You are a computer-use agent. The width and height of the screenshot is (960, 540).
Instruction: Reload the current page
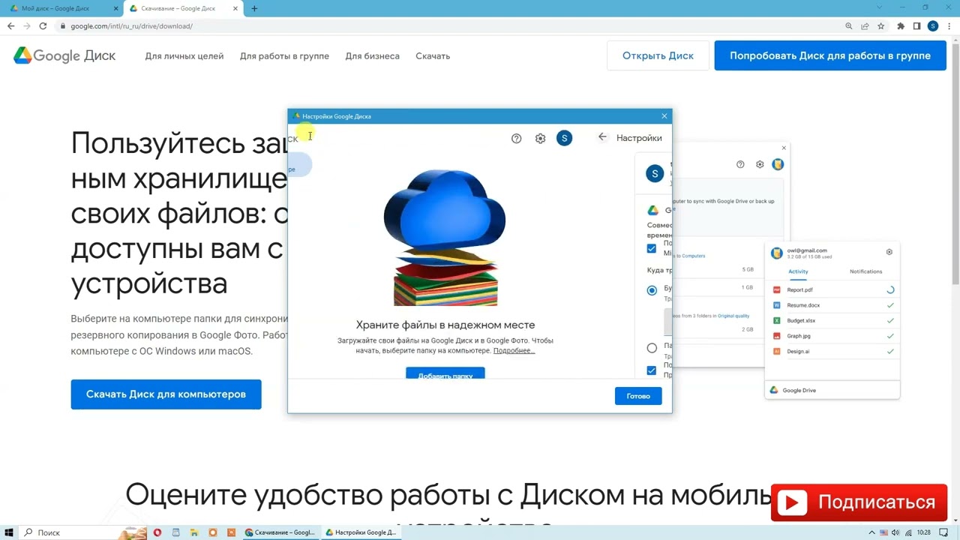[x=43, y=26]
